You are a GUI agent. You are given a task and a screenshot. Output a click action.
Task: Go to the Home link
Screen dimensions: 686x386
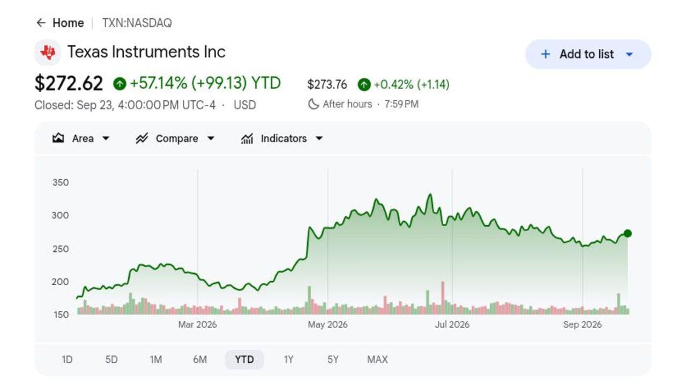68,23
